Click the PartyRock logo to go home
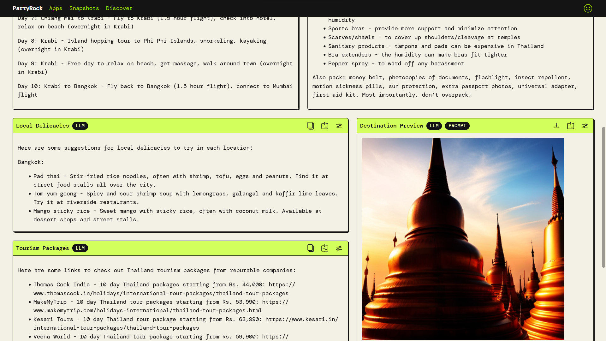606x341 pixels. pos(28,8)
